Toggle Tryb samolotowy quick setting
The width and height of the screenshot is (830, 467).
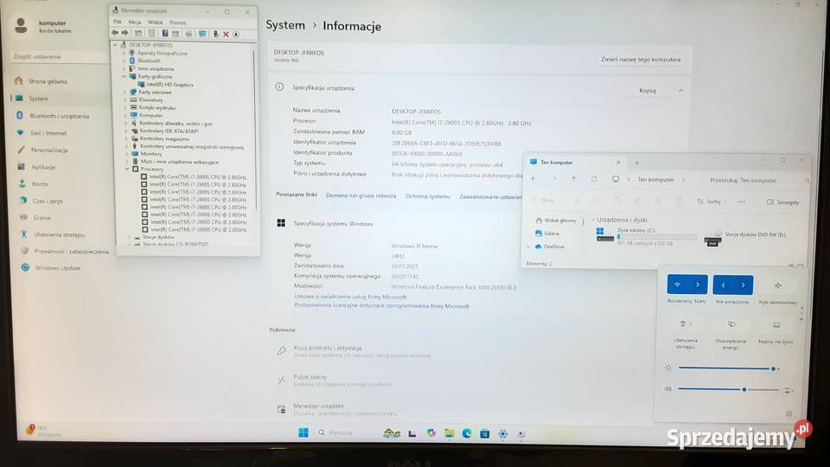point(777,285)
